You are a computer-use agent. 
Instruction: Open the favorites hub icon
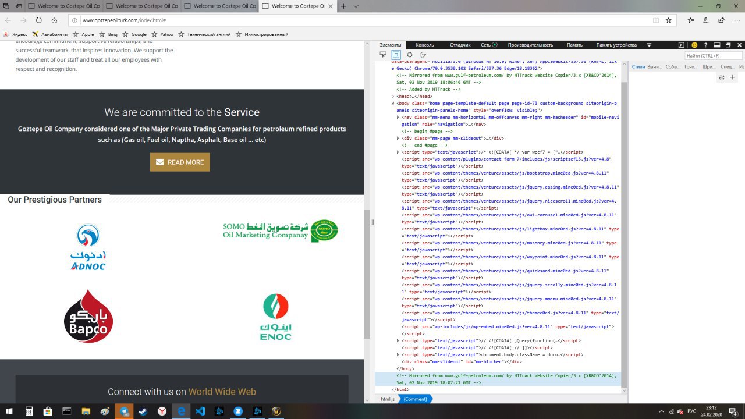[691, 20]
